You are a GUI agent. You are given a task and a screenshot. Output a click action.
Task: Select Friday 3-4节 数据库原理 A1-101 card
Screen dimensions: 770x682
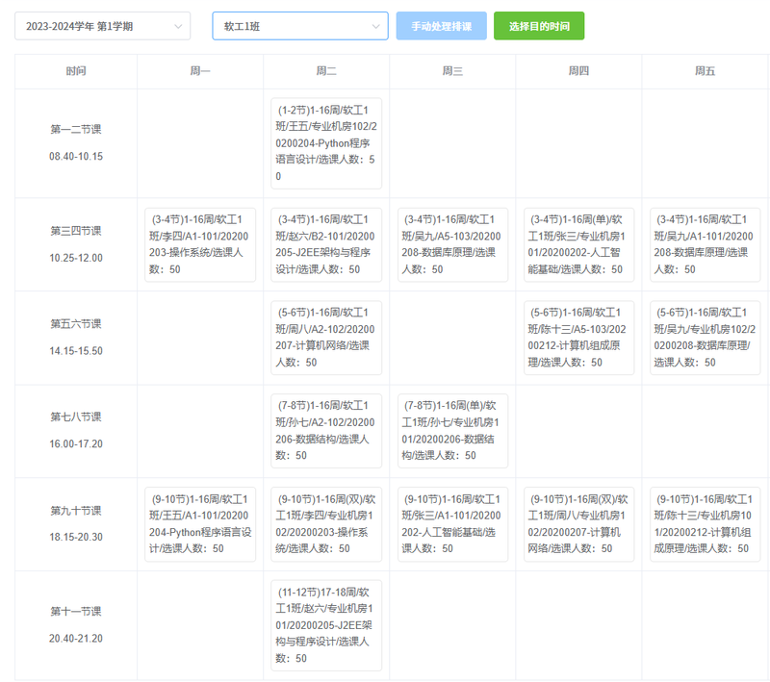point(705,245)
